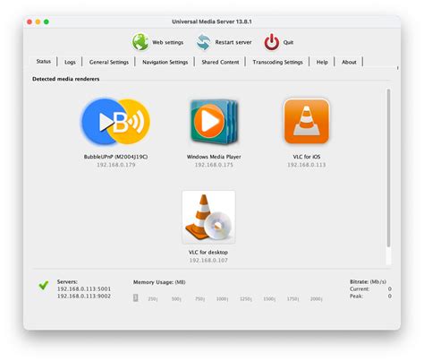
Task: Click the Restart server label
Action: coord(233,42)
